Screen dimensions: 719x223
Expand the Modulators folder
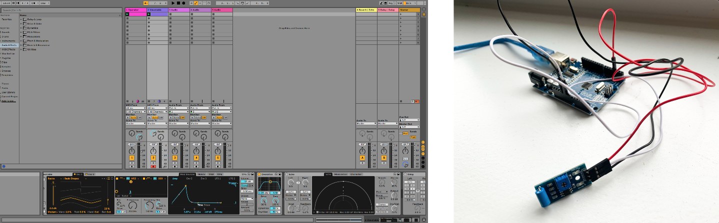[x=21, y=36]
